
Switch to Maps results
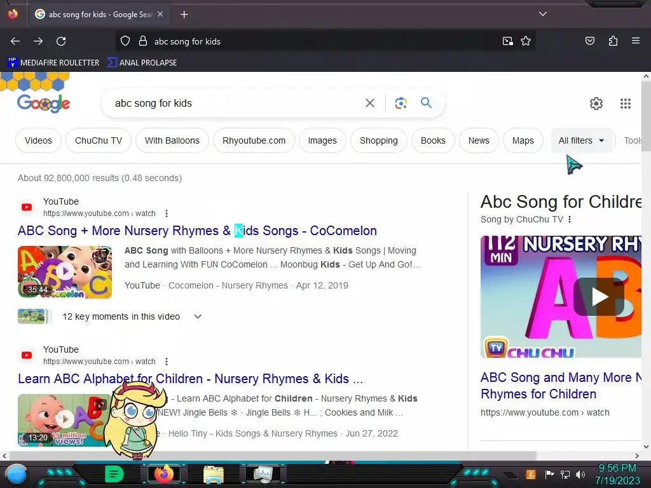point(523,140)
